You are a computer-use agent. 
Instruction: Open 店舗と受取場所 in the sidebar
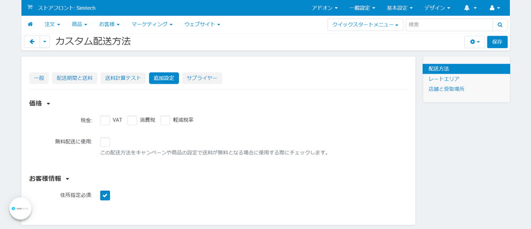[447, 89]
